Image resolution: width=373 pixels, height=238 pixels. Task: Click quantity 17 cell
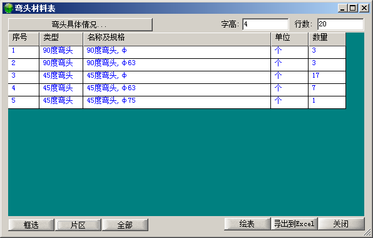(x=327, y=78)
